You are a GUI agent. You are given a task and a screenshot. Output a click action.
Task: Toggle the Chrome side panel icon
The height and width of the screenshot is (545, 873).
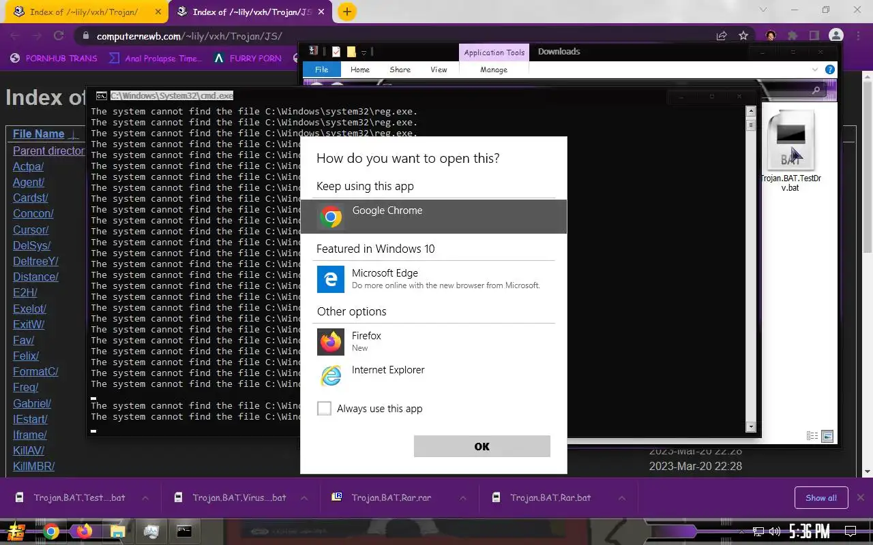[x=814, y=36]
